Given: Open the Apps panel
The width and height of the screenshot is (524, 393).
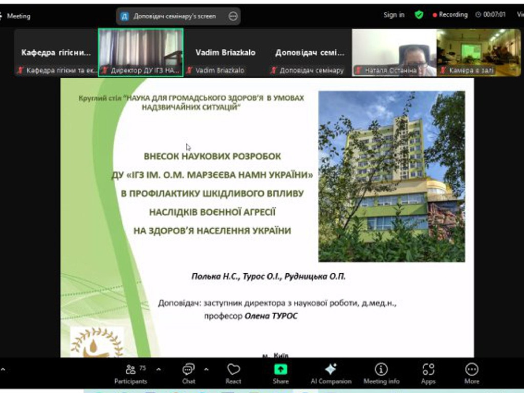Looking at the screenshot, I should pos(428,374).
